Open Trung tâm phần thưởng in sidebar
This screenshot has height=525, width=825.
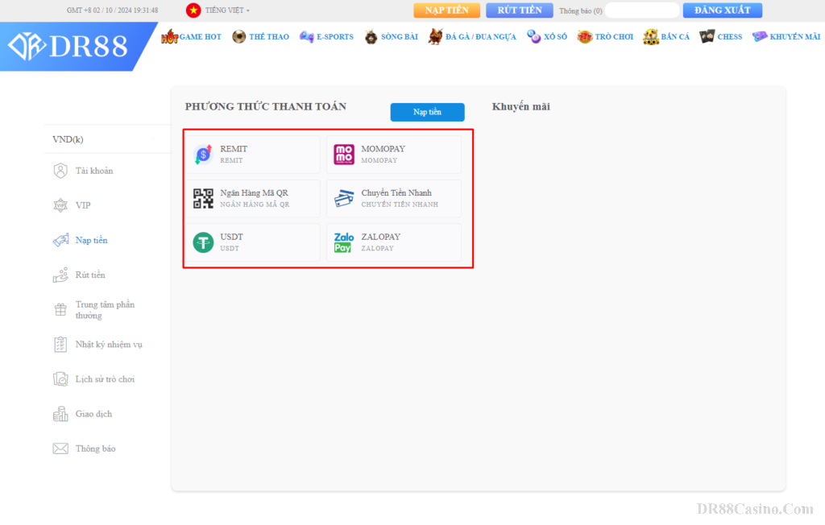click(x=105, y=310)
